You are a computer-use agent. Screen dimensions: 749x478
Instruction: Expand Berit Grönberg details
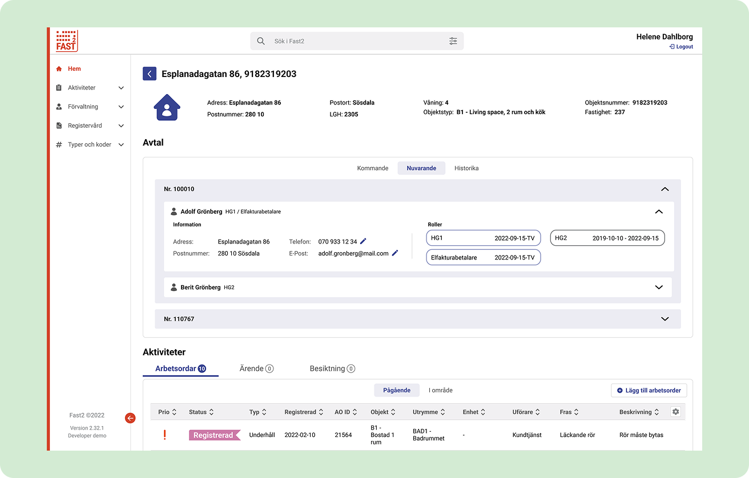coord(659,287)
